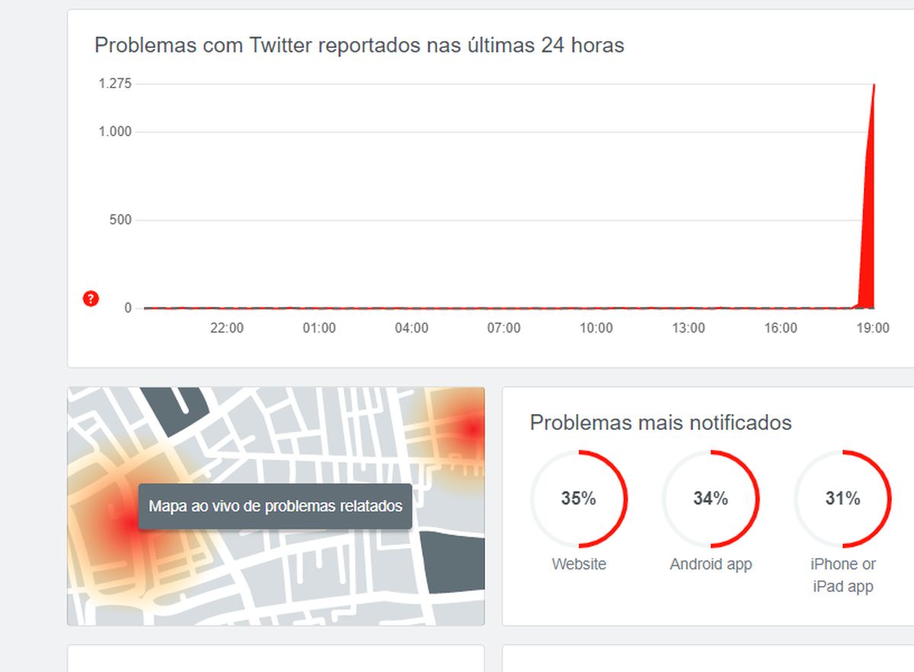914x672 pixels.
Task: Select the Android app percentage ring
Action: click(711, 499)
